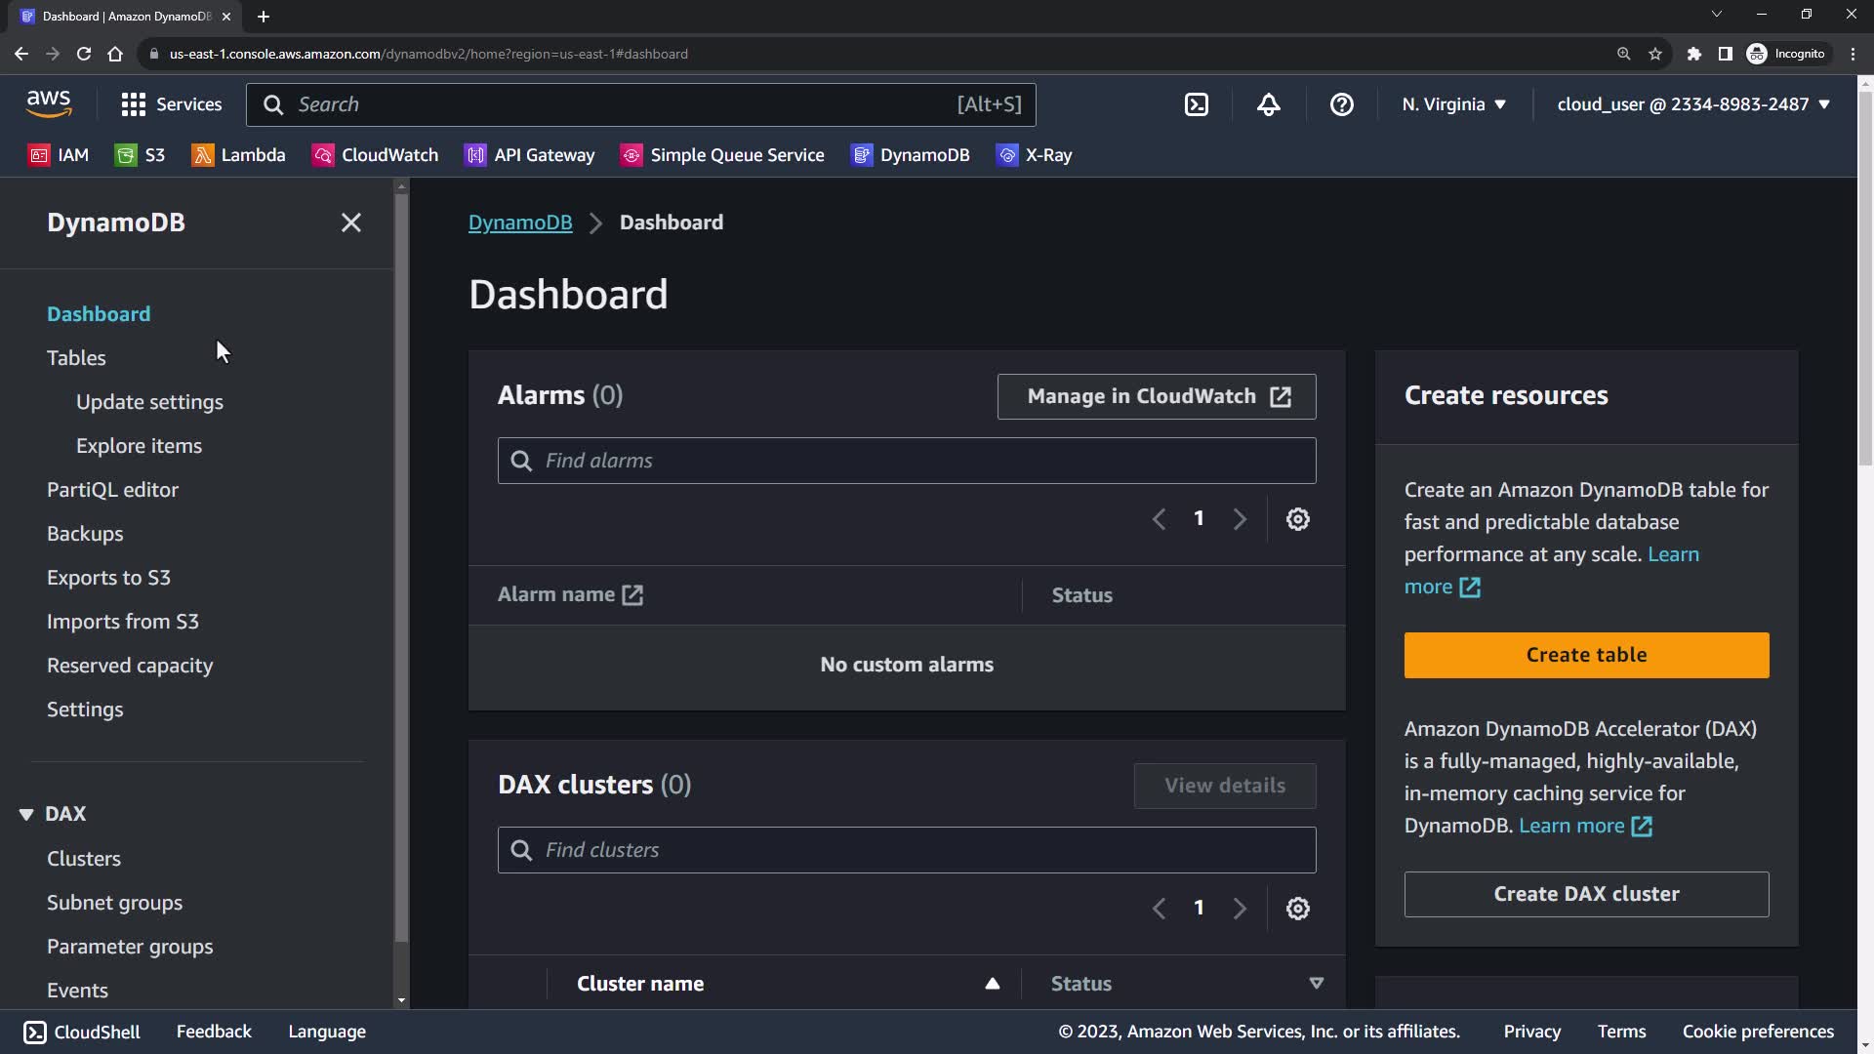This screenshot has height=1054, width=1874.
Task: Select PartiQL editor from sidebar
Action: click(x=112, y=490)
